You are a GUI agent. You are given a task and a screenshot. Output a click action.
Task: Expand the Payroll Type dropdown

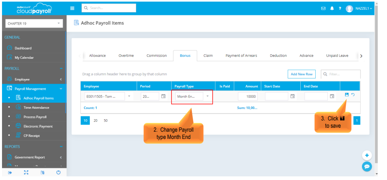[208, 97]
